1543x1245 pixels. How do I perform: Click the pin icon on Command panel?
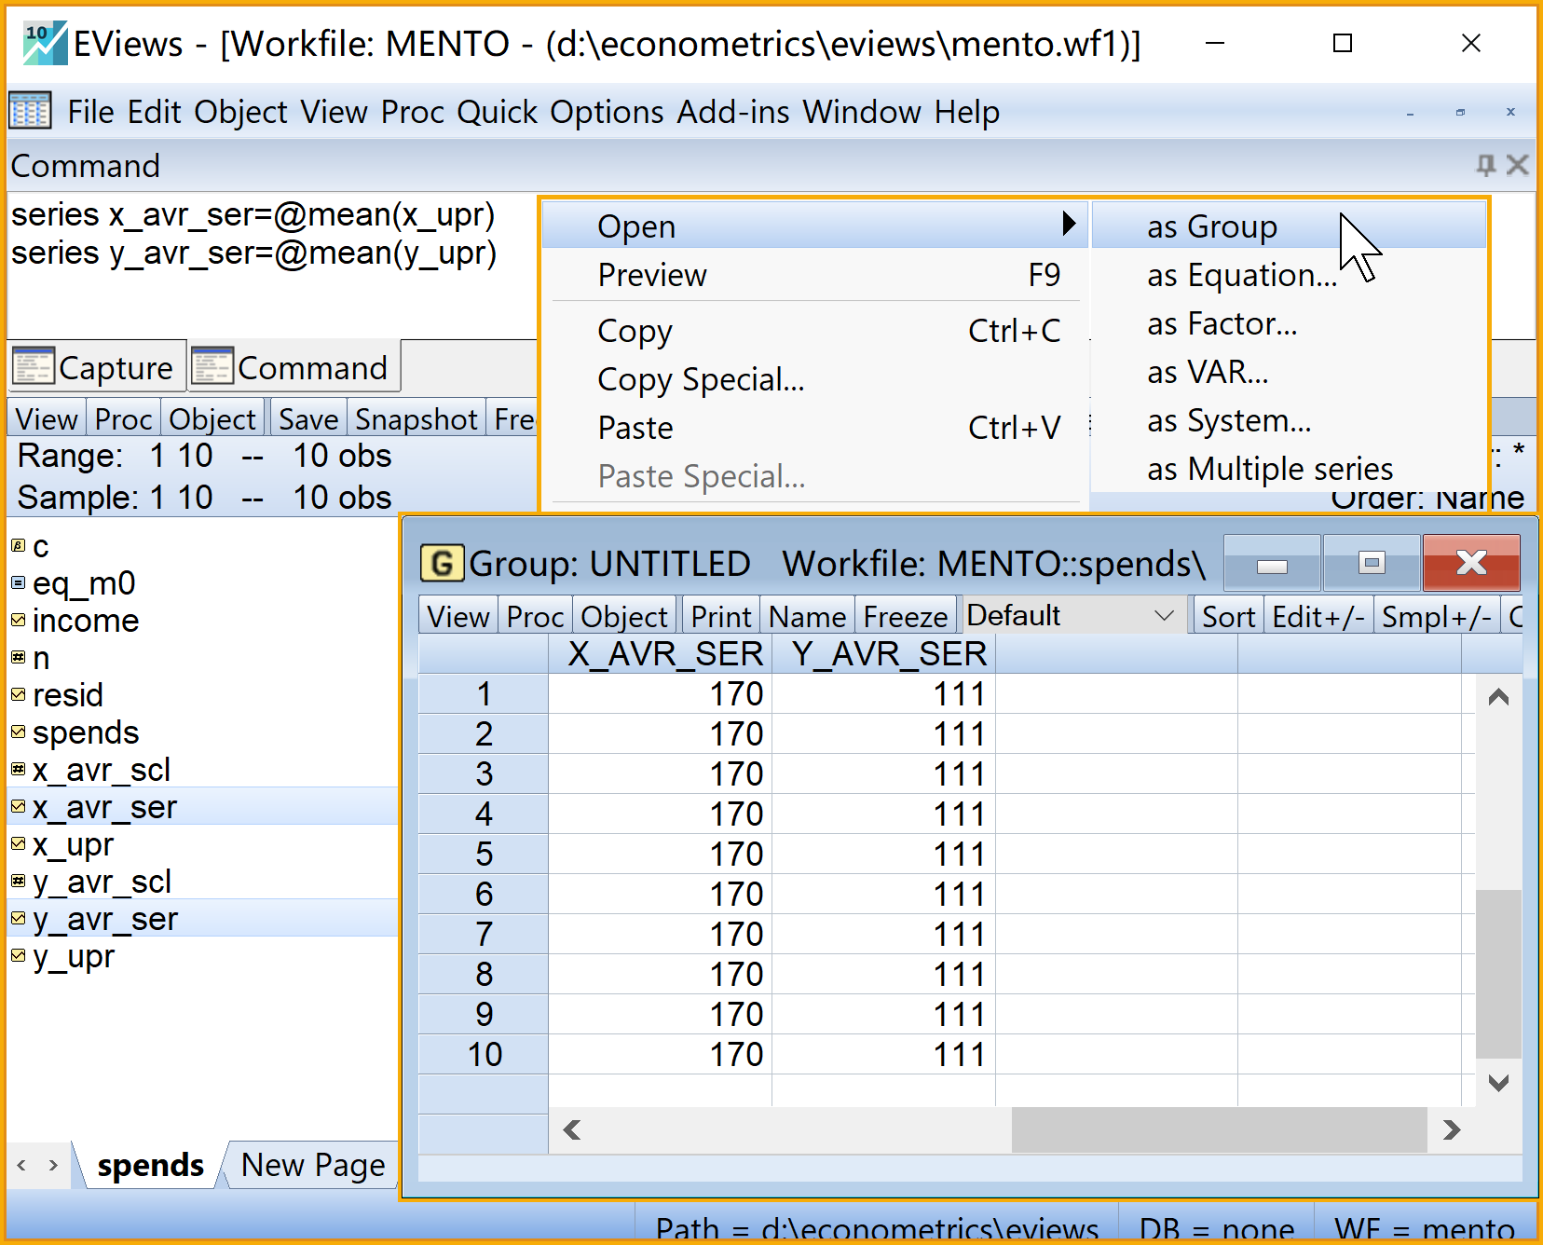(1485, 166)
